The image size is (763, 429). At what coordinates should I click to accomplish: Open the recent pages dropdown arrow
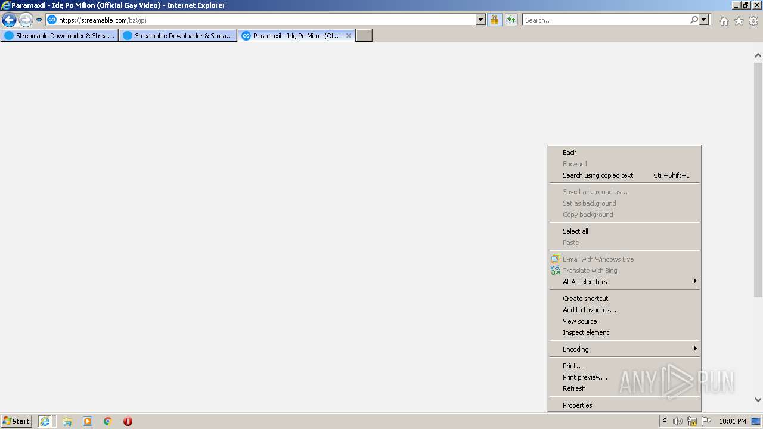point(39,20)
